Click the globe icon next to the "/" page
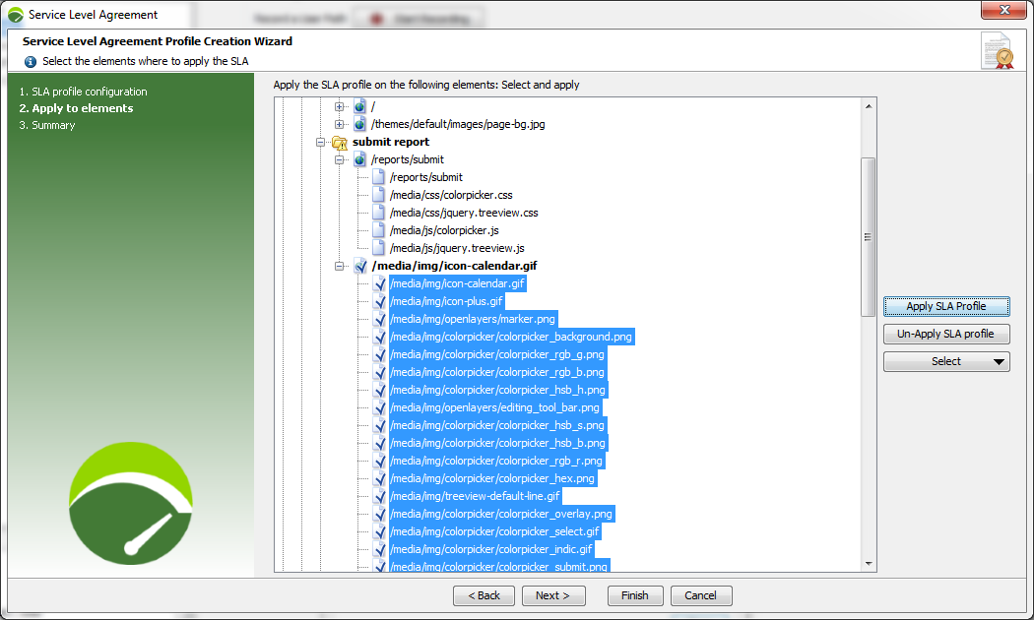This screenshot has width=1034, height=620. point(359,106)
